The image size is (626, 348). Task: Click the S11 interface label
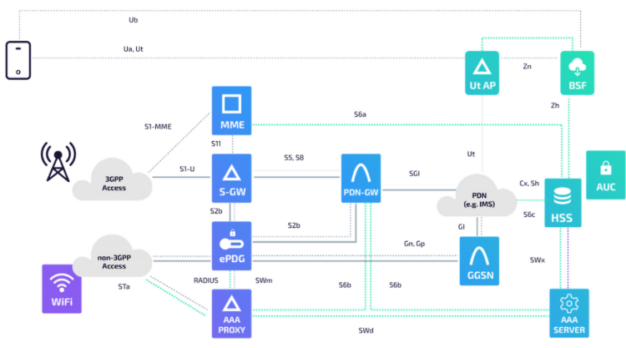coord(216,144)
